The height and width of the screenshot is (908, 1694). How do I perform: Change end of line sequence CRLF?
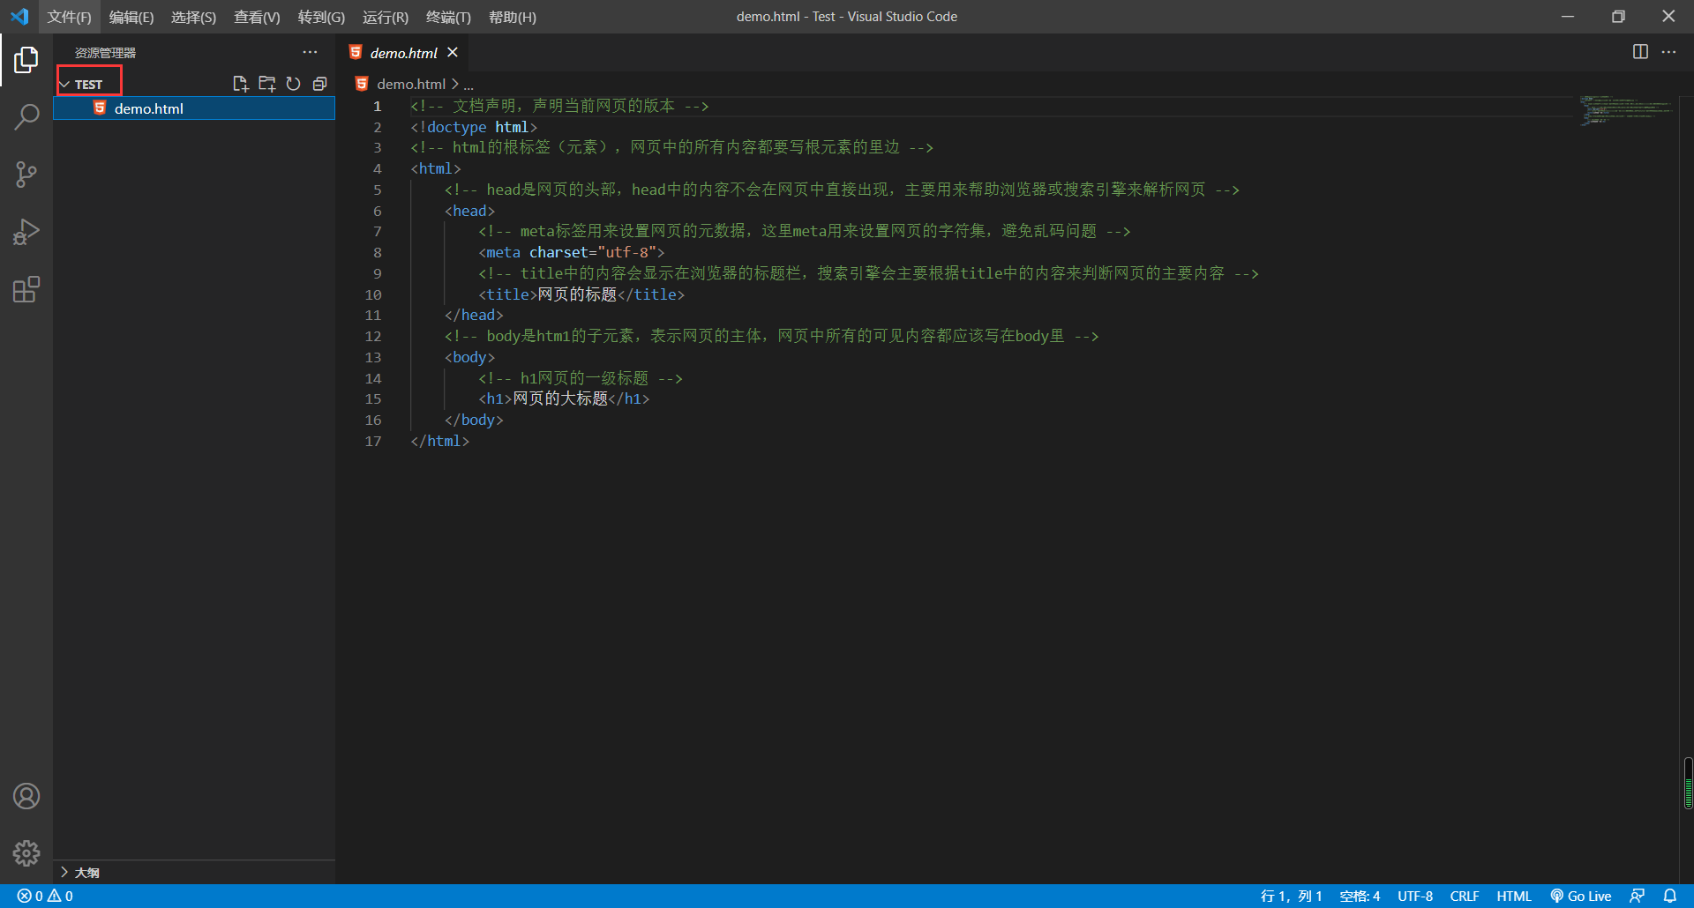1465,896
